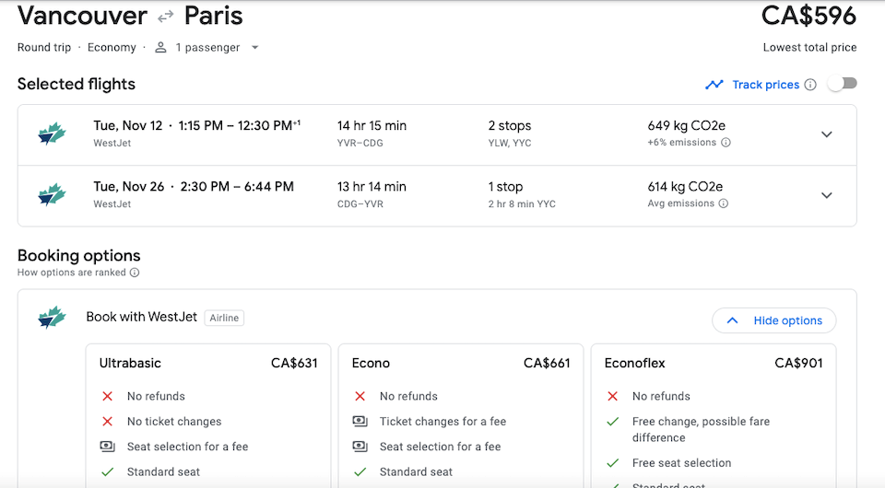Click the Econo Standard seat checkmark icon

click(360, 471)
